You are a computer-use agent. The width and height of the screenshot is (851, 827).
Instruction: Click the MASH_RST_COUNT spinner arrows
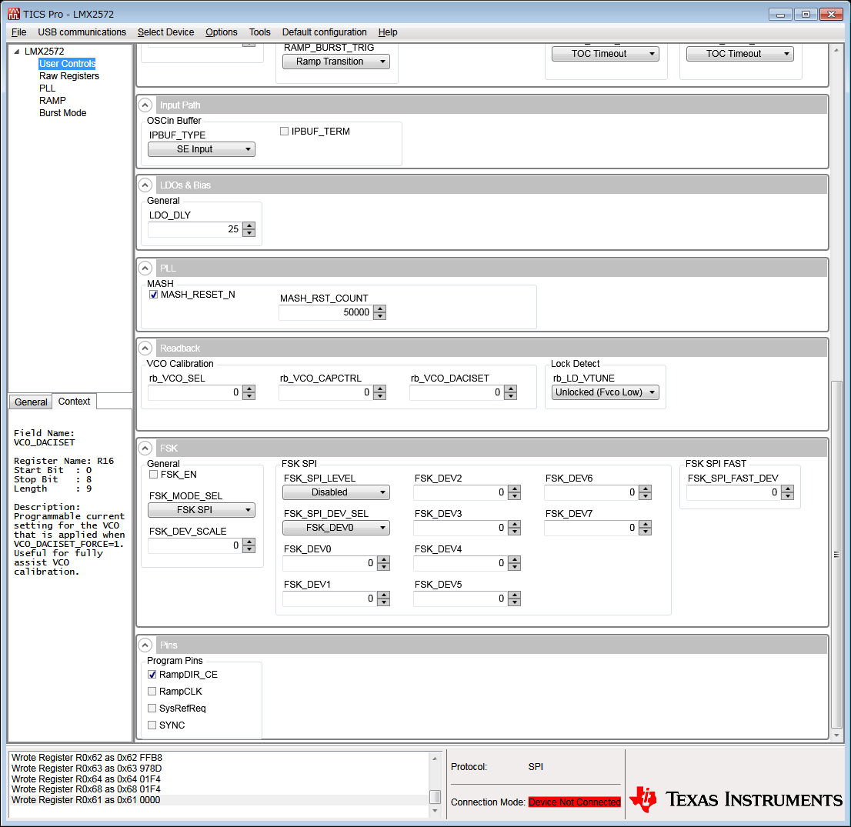pos(380,312)
